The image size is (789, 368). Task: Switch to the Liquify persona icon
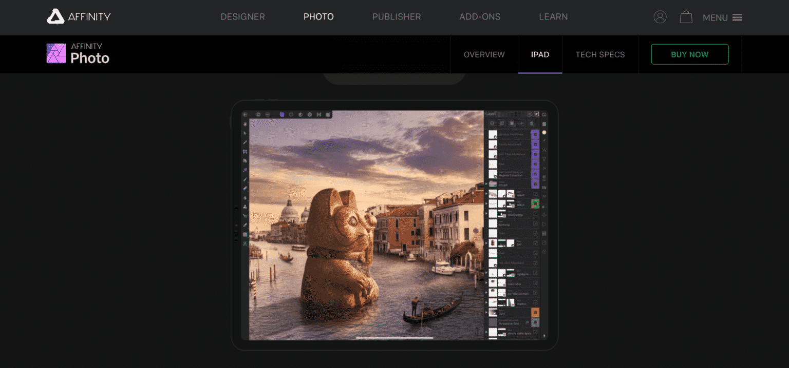[300, 115]
